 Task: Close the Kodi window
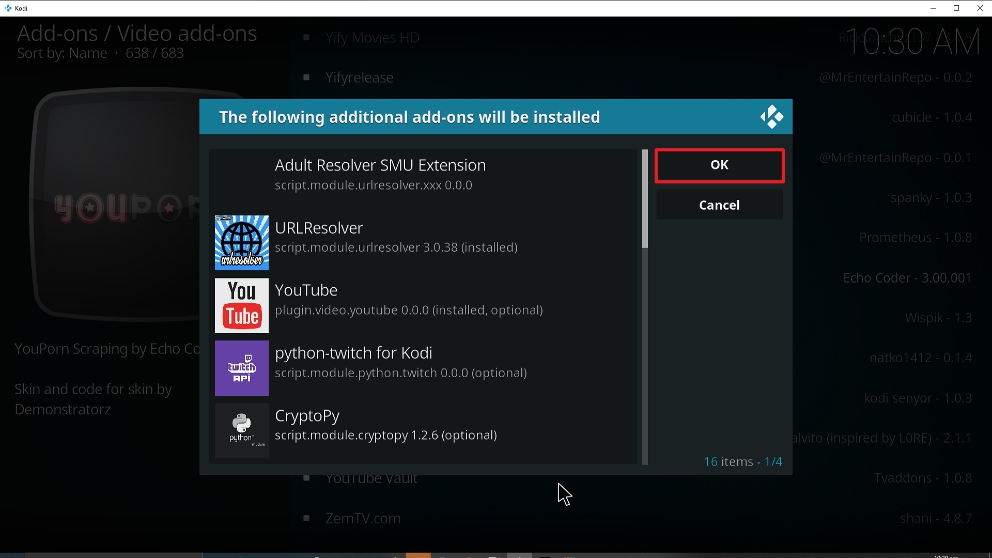click(x=980, y=8)
